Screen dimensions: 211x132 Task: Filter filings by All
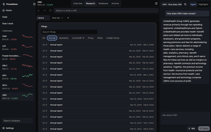(44, 38)
